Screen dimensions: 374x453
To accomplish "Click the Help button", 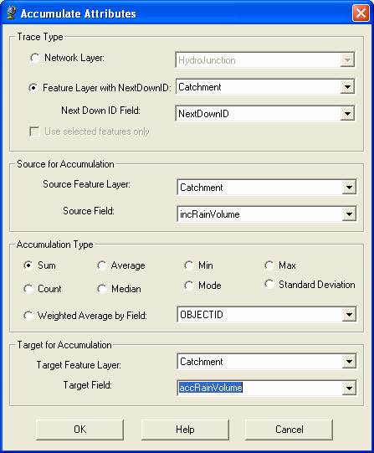I will 185,430.
